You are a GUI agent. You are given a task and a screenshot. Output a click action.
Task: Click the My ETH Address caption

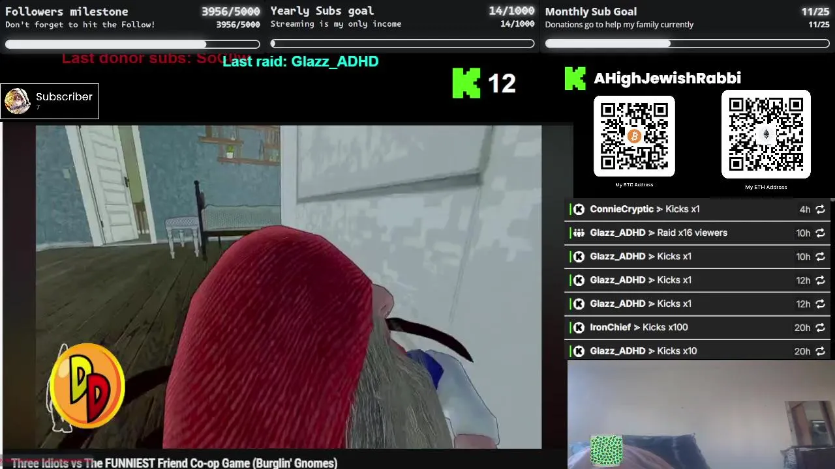pyautogui.click(x=766, y=187)
